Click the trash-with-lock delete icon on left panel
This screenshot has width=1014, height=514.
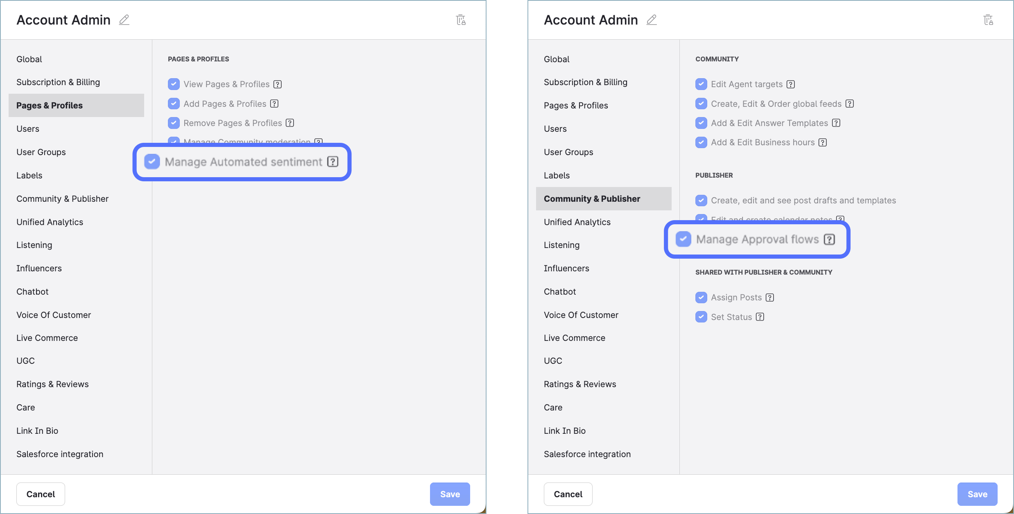click(461, 20)
